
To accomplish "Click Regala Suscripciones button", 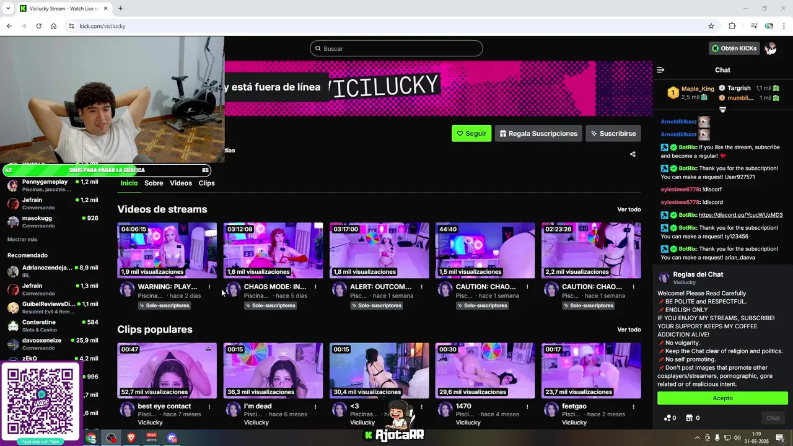I will [538, 133].
